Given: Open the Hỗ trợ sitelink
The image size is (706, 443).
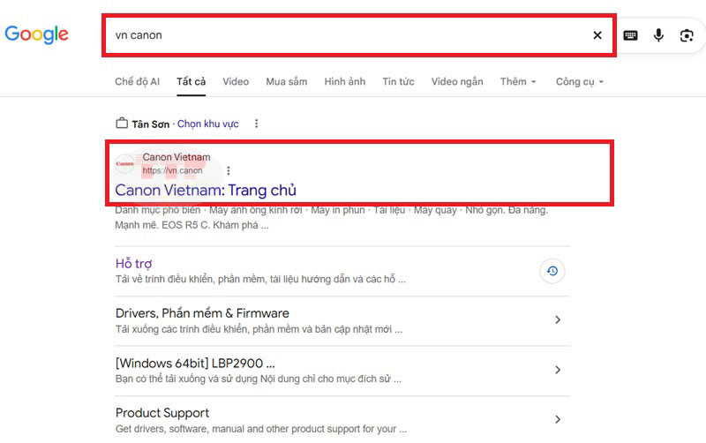Looking at the screenshot, I should 134,263.
